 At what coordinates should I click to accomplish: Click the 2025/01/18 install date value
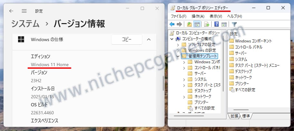[x=42, y=97]
